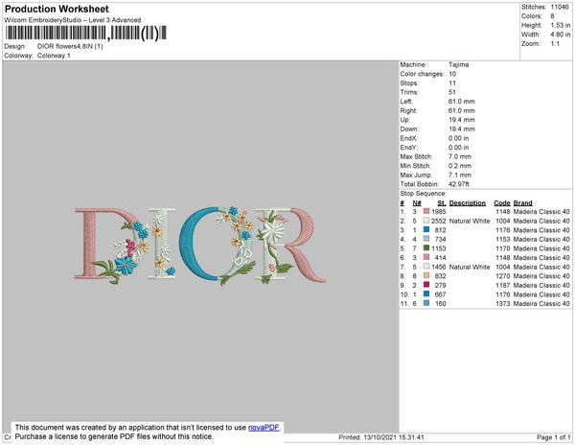
Task: Click thread code '1153' in stop 4
Action: pyautogui.click(x=503, y=239)
